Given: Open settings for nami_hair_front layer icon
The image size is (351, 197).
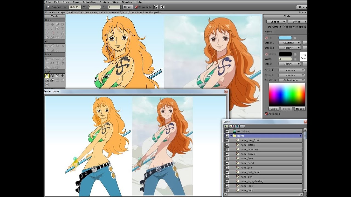Looking at the screenshot, I should (x=238, y=140).
